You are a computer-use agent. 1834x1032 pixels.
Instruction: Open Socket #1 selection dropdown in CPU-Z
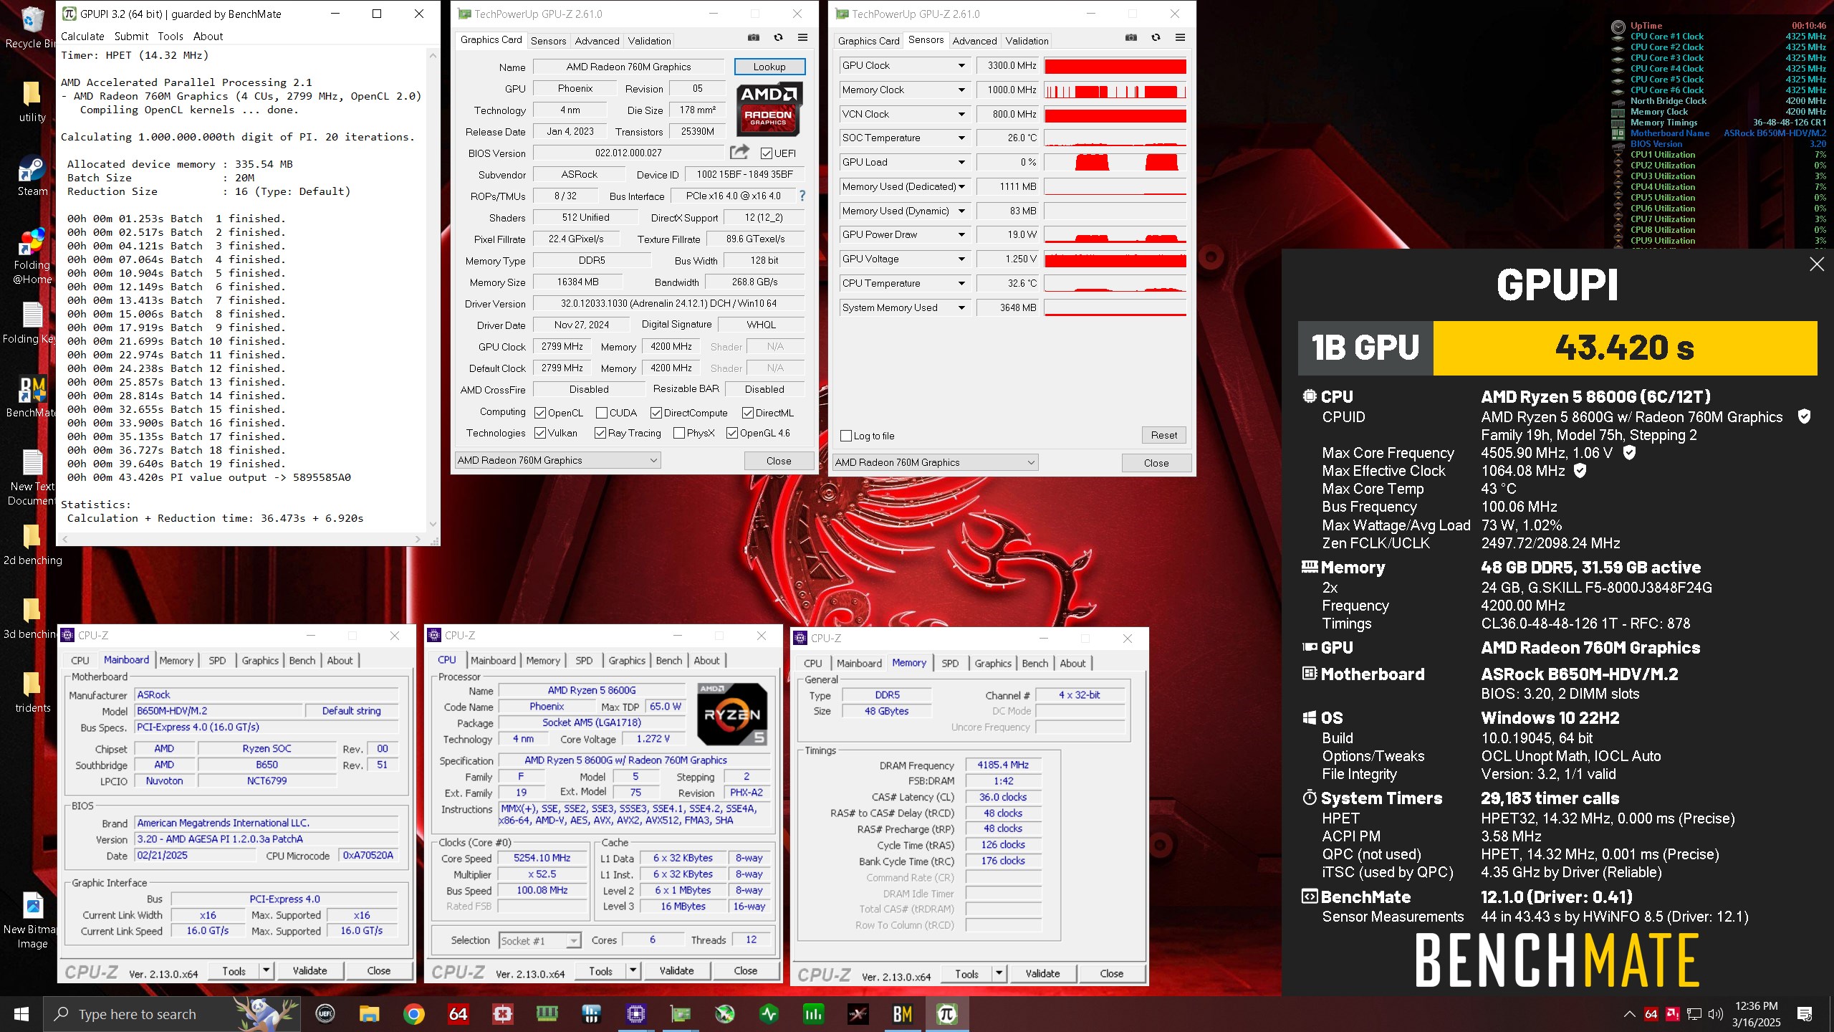click(x=540, y=940)
